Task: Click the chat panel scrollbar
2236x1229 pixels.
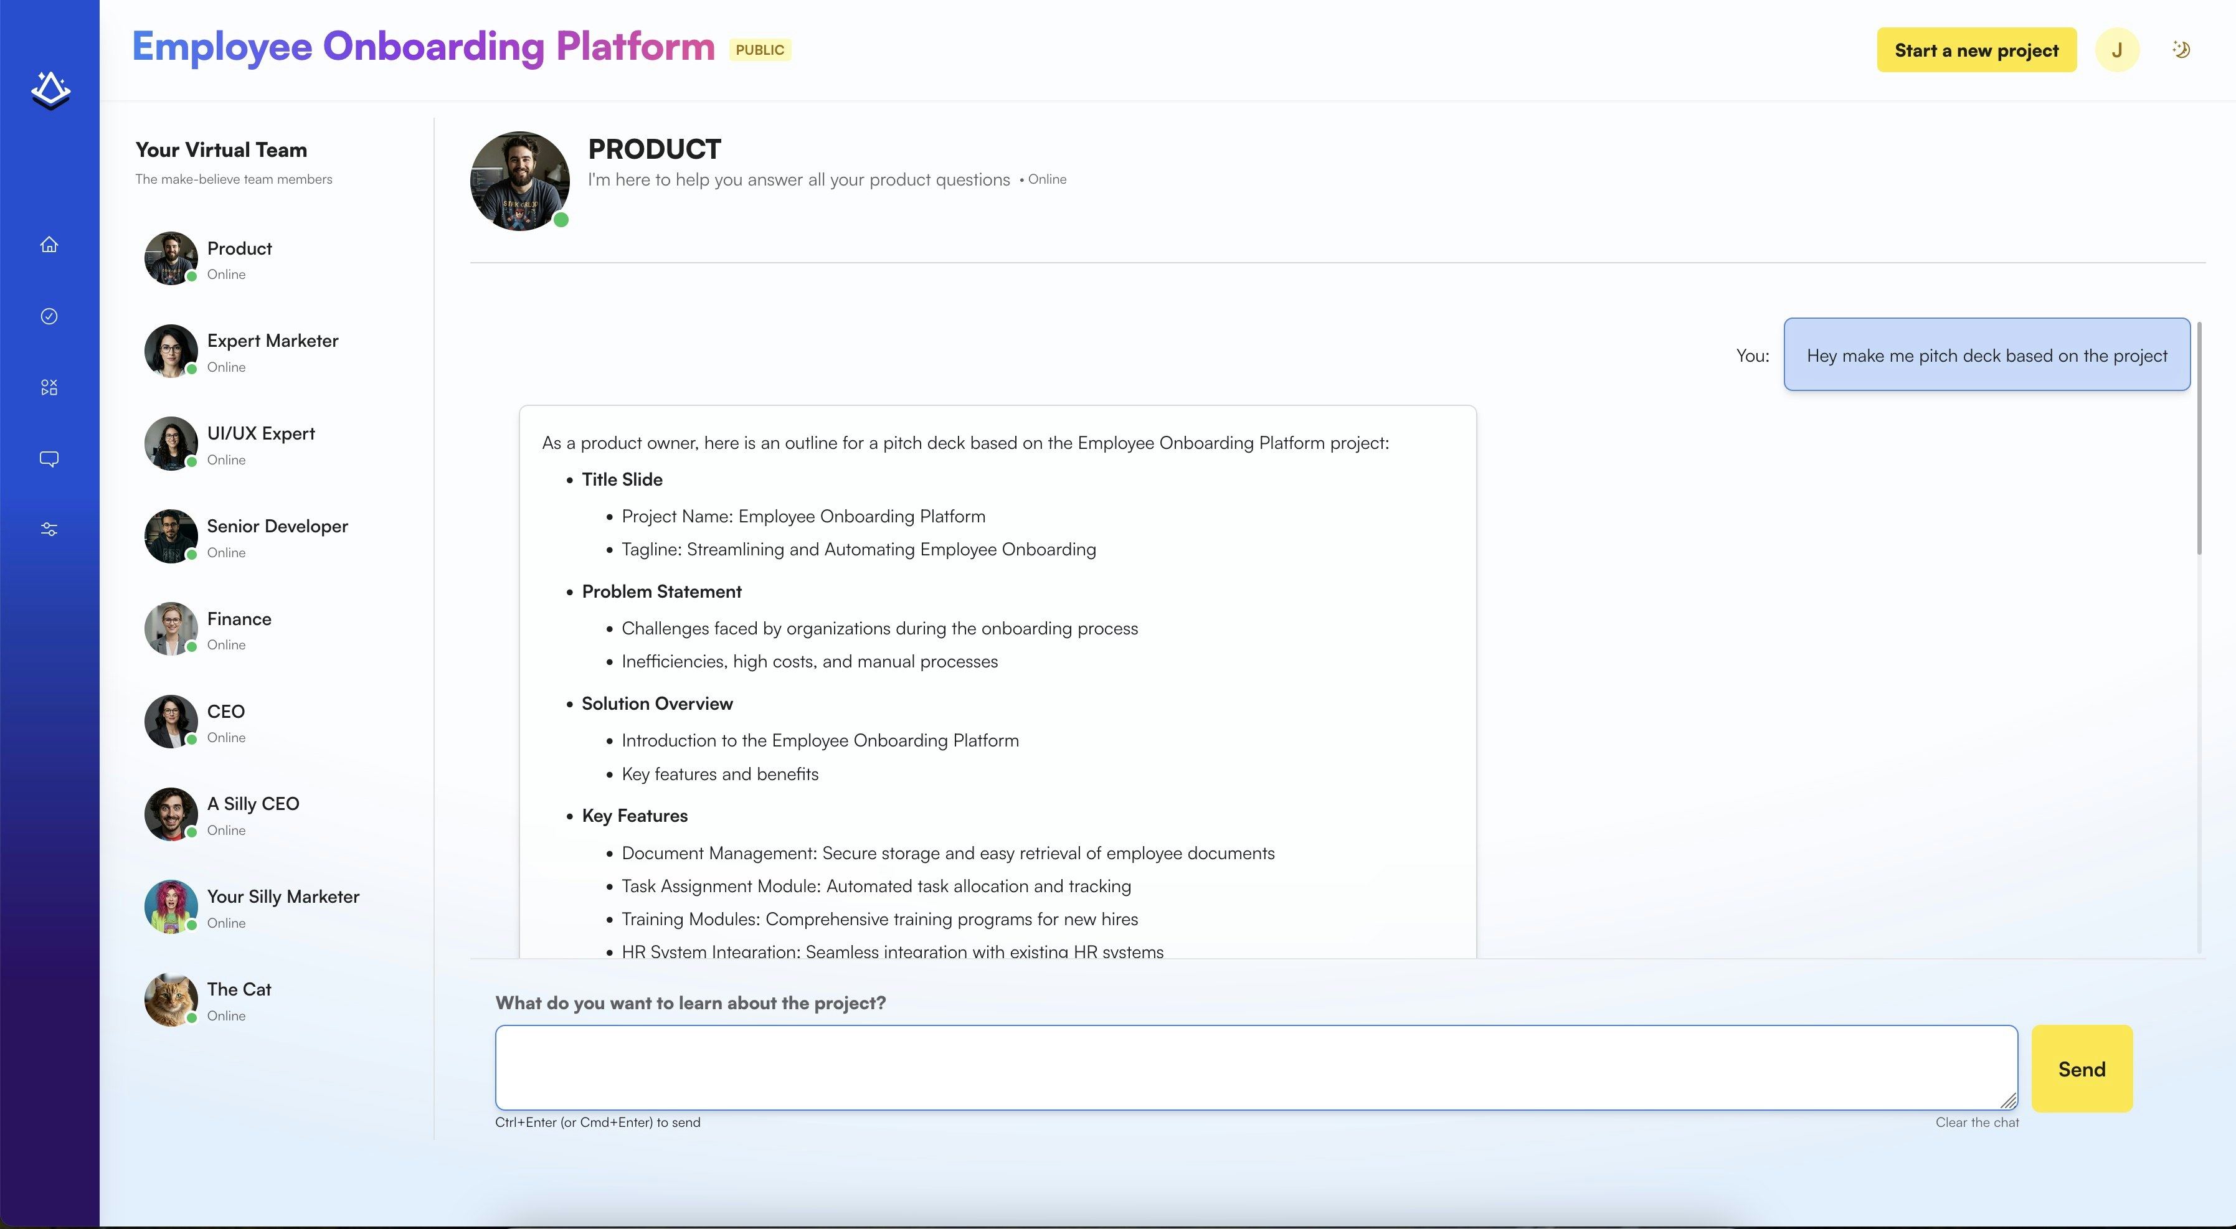Action: [2199, 438]
